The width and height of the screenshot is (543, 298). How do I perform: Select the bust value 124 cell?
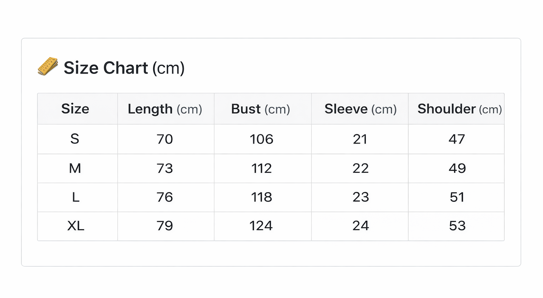[x=261, y=226]
